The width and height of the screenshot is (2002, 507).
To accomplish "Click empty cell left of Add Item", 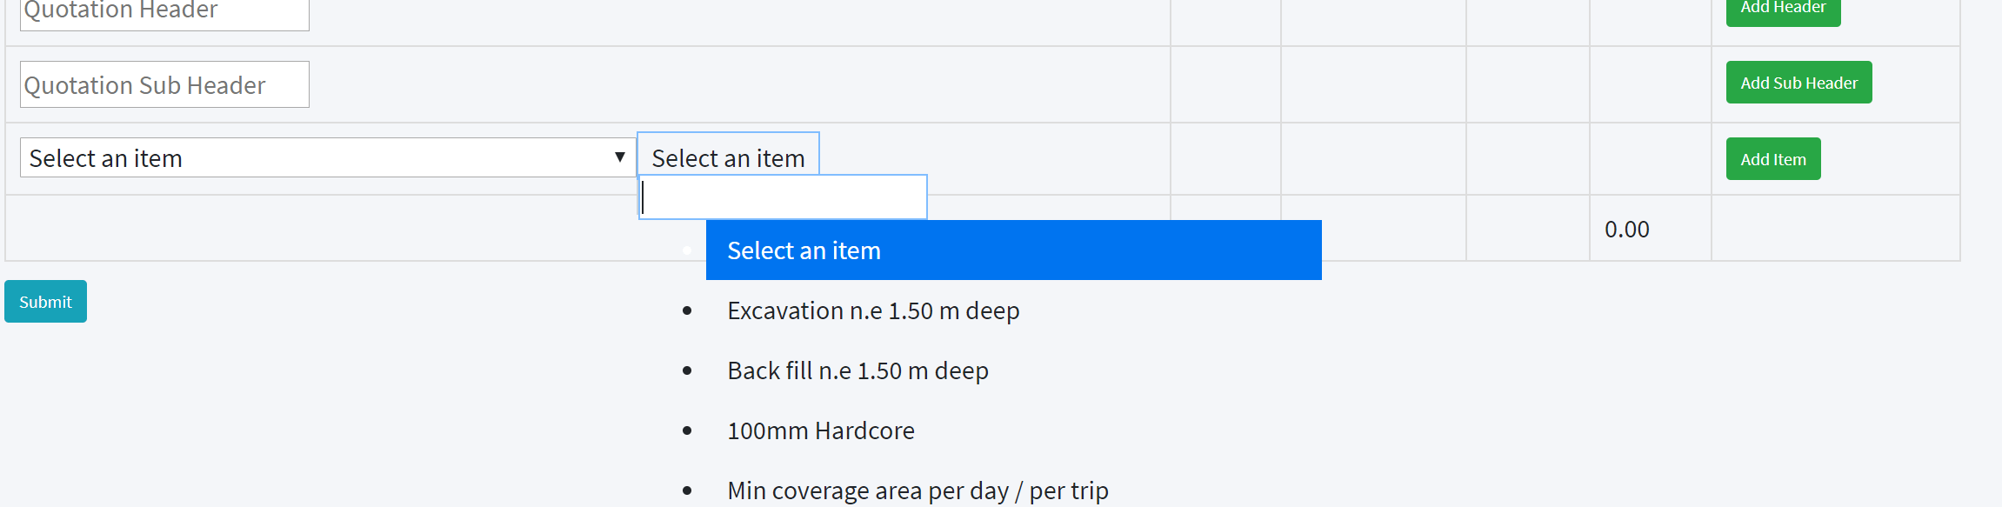I will tap(1650, 159).
